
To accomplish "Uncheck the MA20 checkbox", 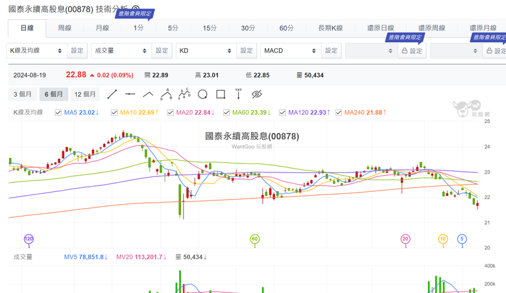I will (x=171, y=113).
